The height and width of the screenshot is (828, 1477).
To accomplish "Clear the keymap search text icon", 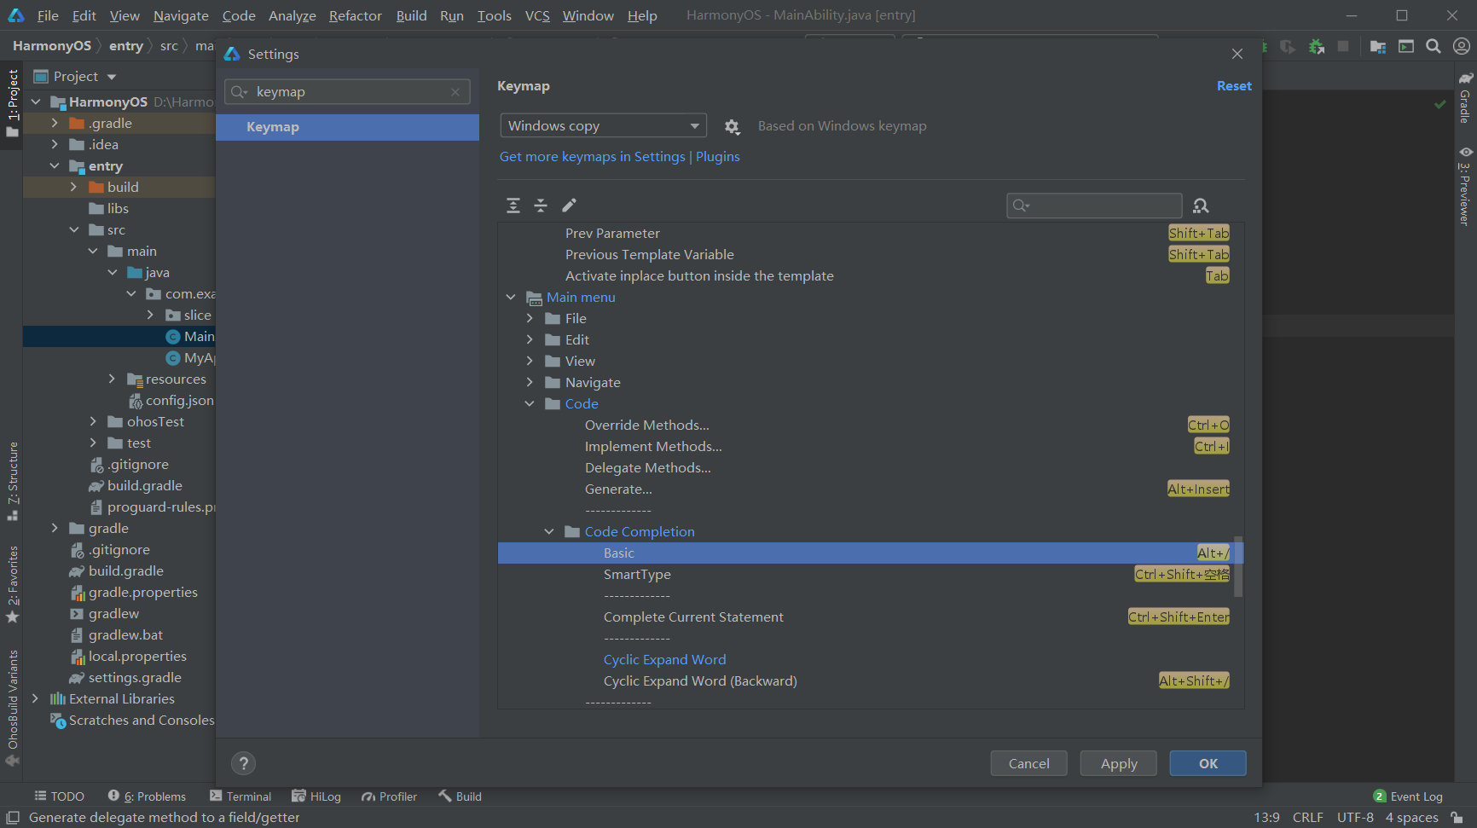I will point(455,92).
